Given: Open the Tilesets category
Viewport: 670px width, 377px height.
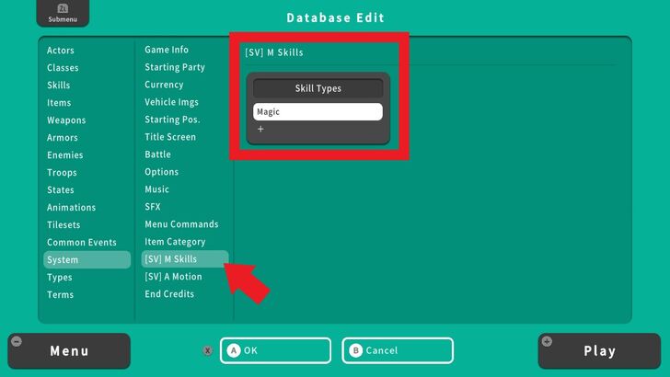Looking at the screenshot, I should pos(64,225).
